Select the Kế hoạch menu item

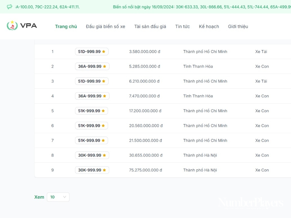[x=209, y=26]
